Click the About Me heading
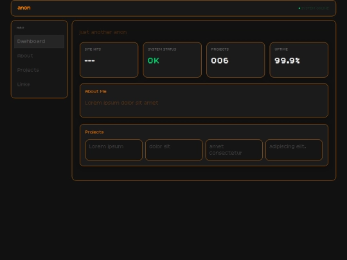 coord(96,92)
